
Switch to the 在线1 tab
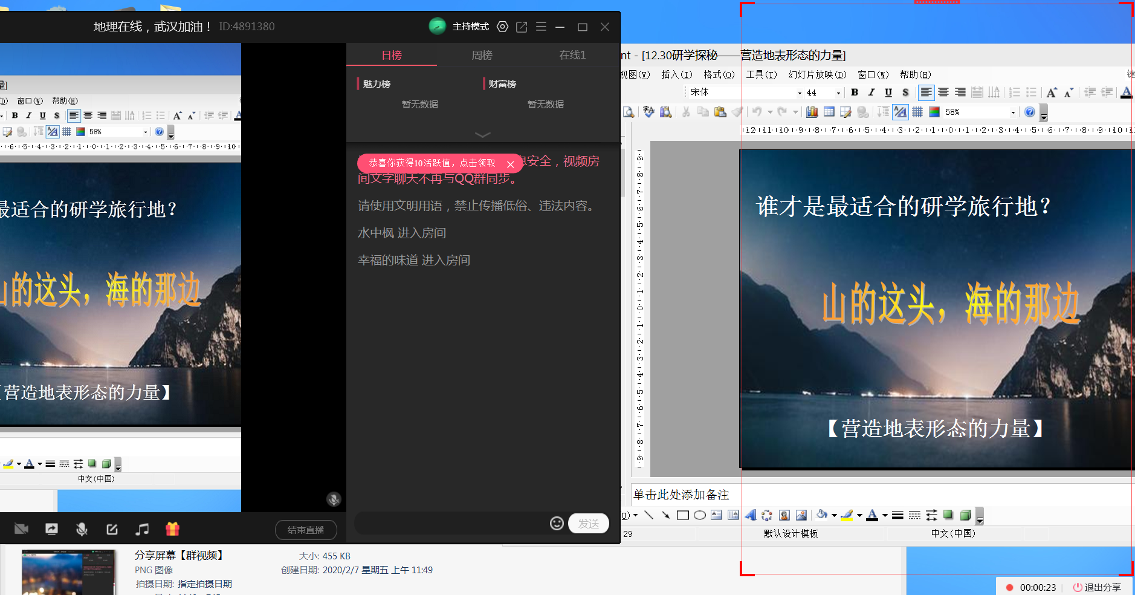572,55
